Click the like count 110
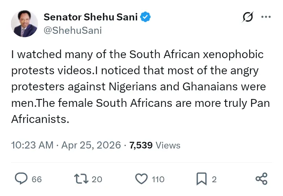Image resolution: width=283 pixels, height=196 pixels. pos(158,180)
